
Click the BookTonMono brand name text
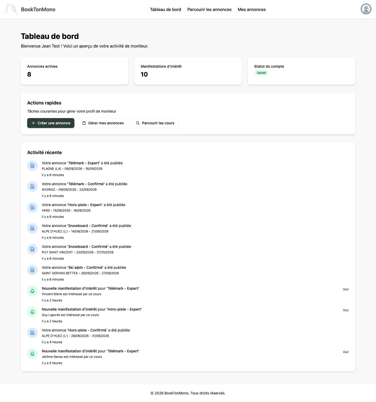click(38, 9)
